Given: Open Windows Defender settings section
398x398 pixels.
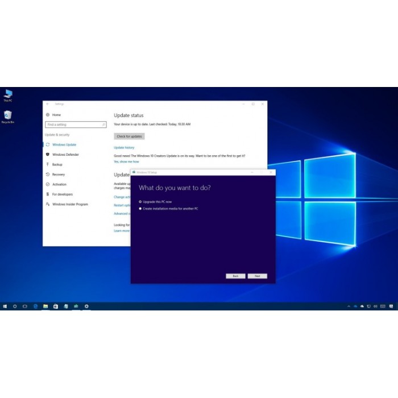Looking at the screenshot, I should point(65,155).
